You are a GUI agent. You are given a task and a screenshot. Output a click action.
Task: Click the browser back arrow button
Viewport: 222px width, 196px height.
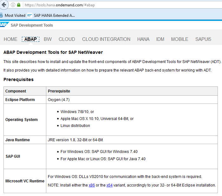click(x=3, y=5)
